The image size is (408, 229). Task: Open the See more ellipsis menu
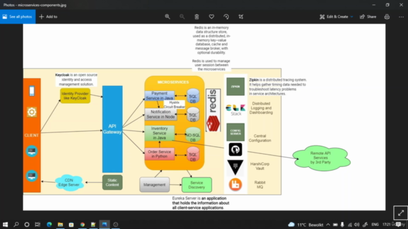pyautogui.click(x=401, y=17)
